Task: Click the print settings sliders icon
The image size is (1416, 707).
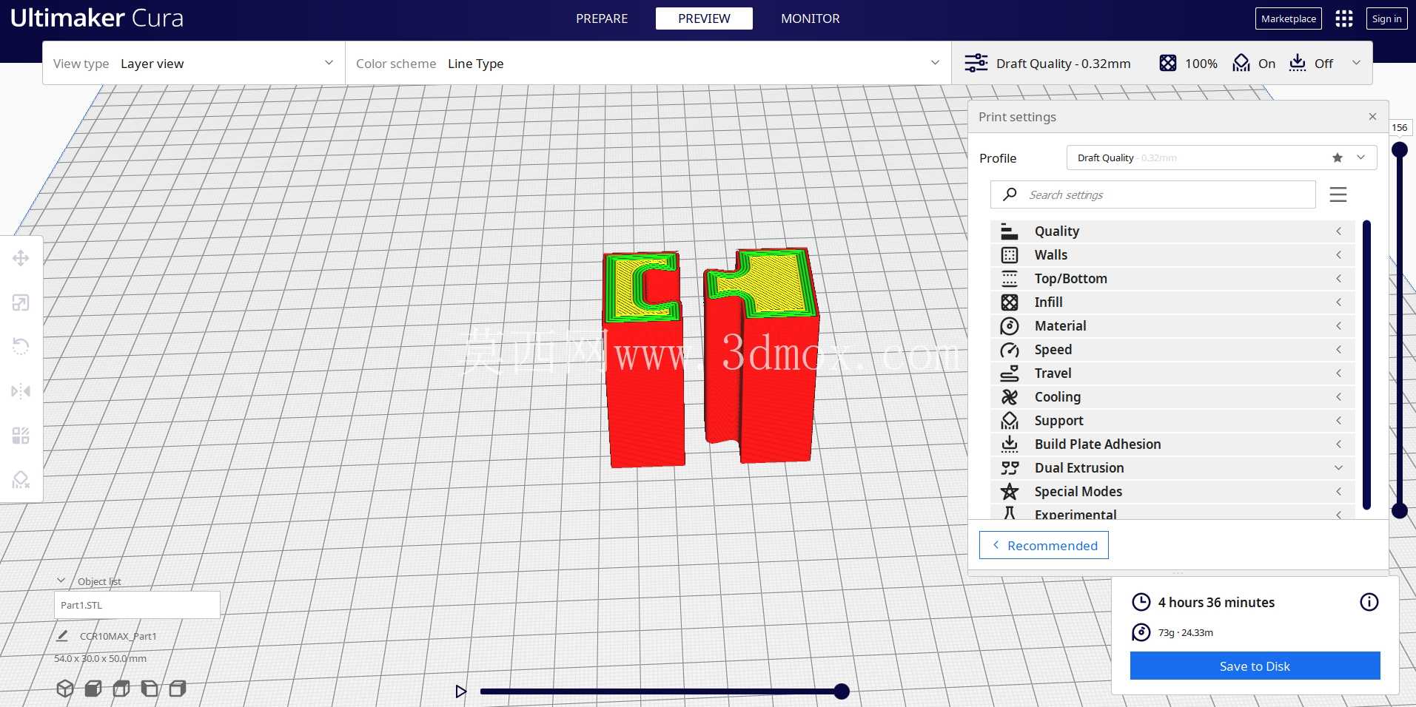Action: pyautogui.click(x=976, y=63)
